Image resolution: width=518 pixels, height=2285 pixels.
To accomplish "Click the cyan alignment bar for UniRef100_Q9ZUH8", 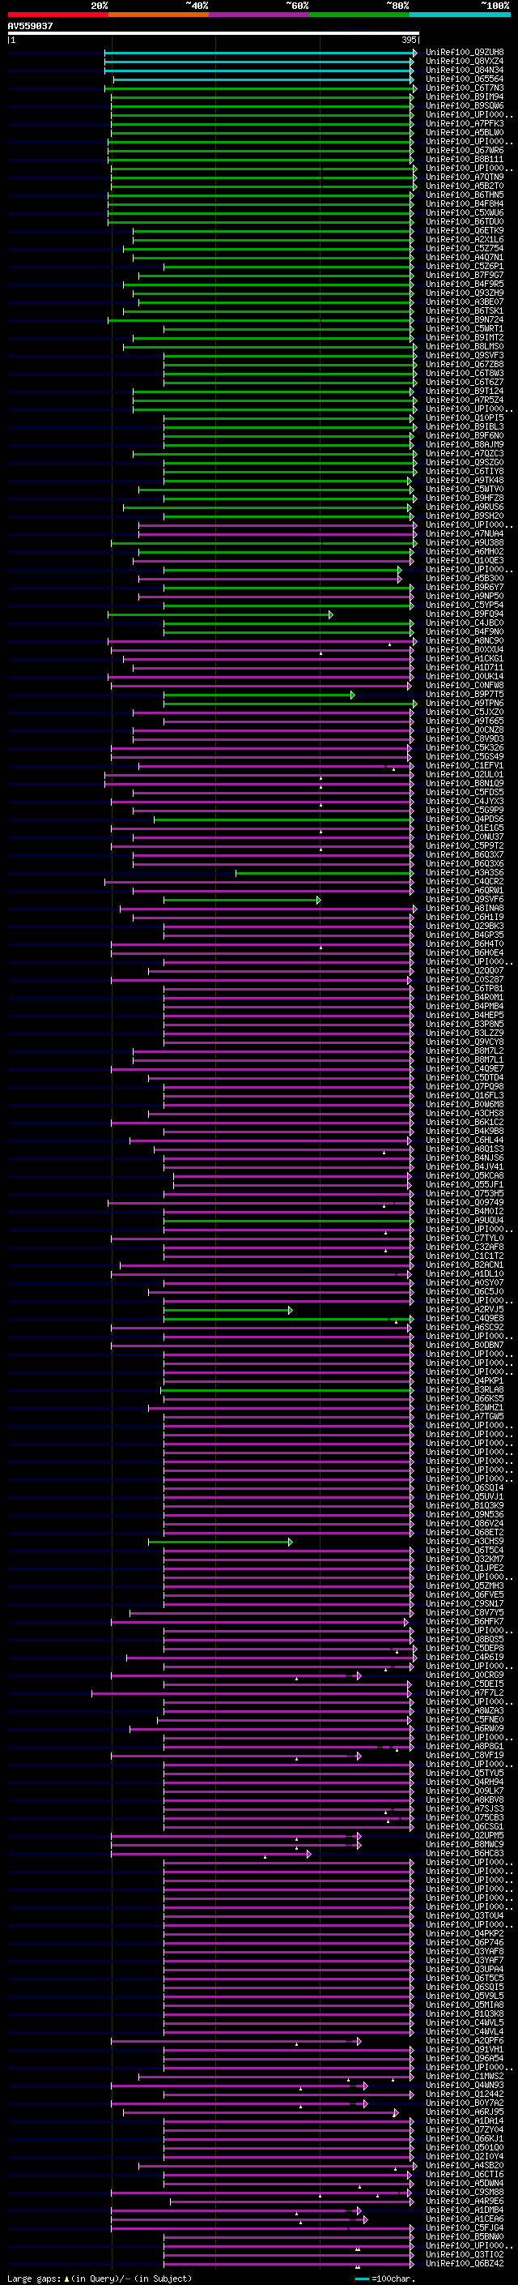I will [x=261, y=53].
